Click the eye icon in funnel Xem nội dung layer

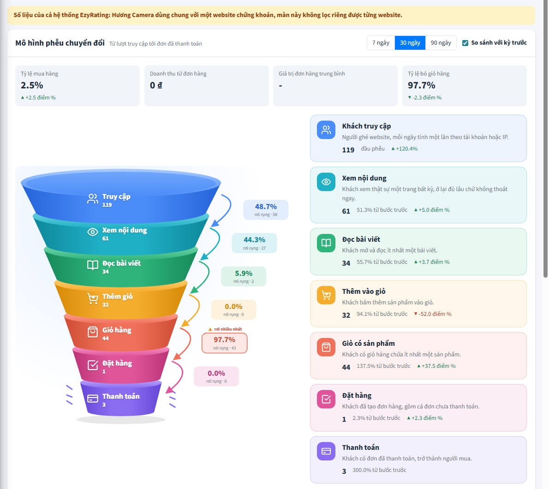pos(92,232)
